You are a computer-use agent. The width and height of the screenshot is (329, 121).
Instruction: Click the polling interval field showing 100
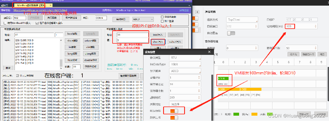(x=301, y=26)
